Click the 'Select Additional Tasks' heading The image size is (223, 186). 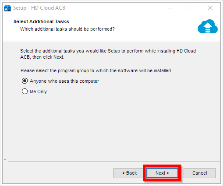point(41,21)
